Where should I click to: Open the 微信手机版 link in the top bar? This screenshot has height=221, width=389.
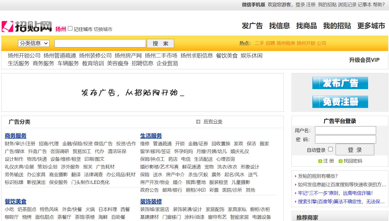(x=254, y=5)
